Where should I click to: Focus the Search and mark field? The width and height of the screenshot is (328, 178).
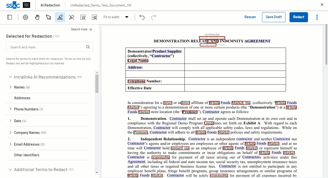[49, 47]
